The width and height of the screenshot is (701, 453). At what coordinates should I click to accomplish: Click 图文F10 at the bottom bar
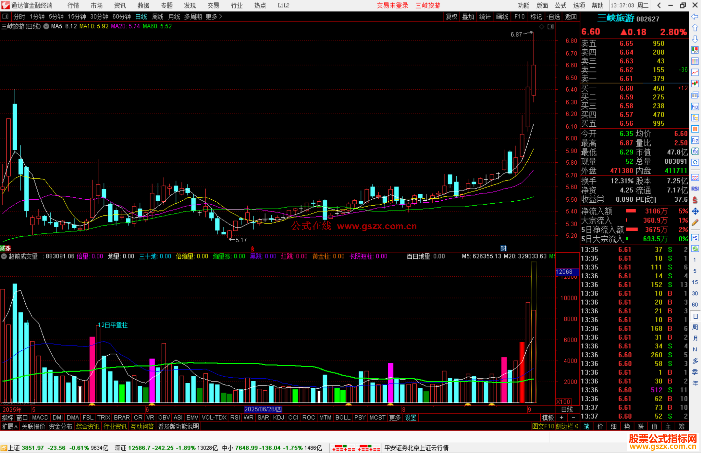coord(543,426)
